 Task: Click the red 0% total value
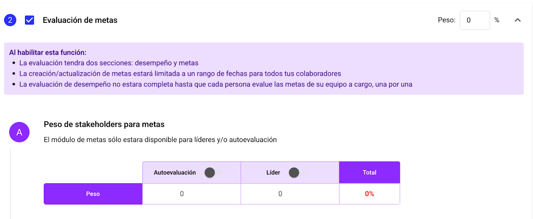(x=369, y=194)
